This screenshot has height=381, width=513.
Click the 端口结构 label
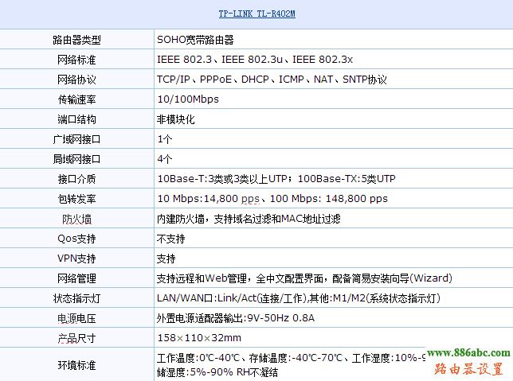[x=77, y=119]
